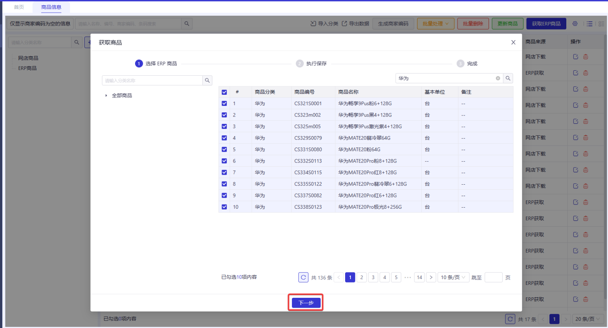The width and height of the screenshot is (608, 328).
Task: Click 仅显示商家编码为空的信息 button
Action: coord(40,24)
